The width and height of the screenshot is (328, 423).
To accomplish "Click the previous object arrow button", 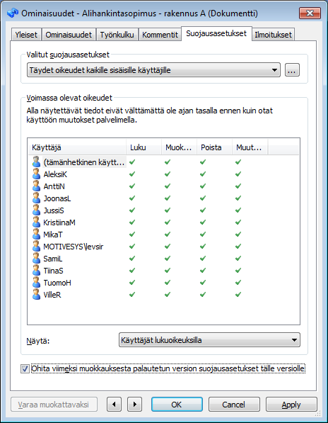I will pos(114,405).
